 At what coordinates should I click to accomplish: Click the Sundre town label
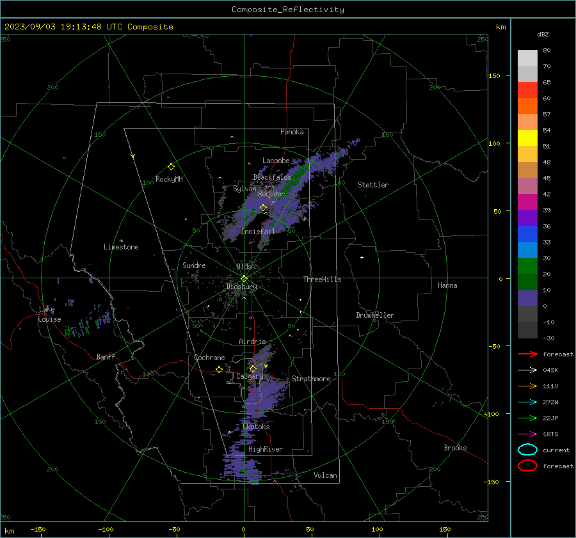click(x=194, y=265)
